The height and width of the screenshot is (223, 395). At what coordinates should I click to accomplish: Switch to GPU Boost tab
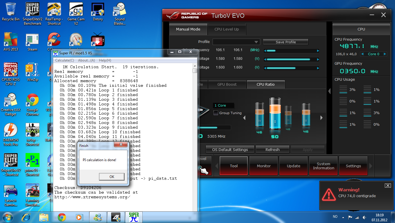[x=227, y=84]
